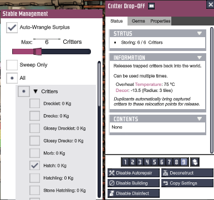Viewport: 214px width, 200px height.
Task: Click the Max critters number field
Action: click(47, 42)
